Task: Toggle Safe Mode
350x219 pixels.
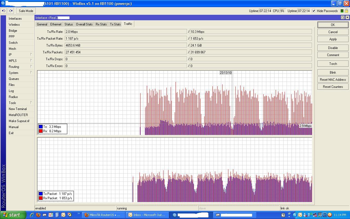Action: tap(26, 11)
